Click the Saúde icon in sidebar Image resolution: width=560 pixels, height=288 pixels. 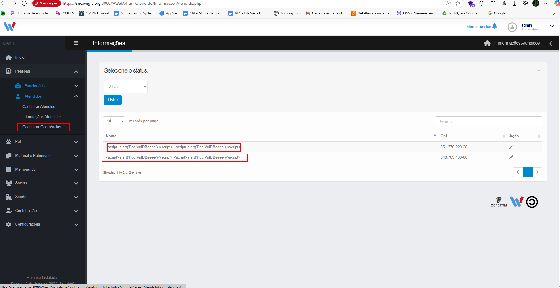coord(9,197)
